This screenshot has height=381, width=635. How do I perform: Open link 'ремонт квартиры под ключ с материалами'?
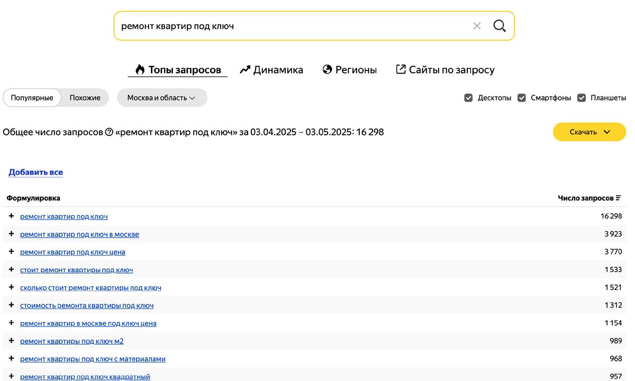93,359
